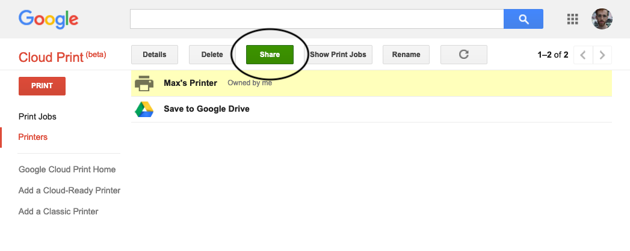Open the Google apps grid
This screenshot has height=251, width=630.
click(x=572, y=19)
